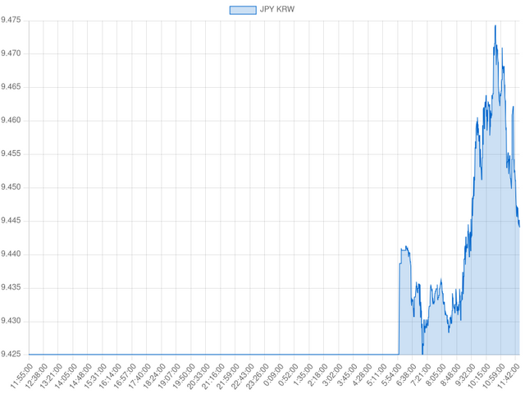The height and width of the screenshot is (394, 525).
Task: Click the 16:14:00 time label
Action: [110, 377]
